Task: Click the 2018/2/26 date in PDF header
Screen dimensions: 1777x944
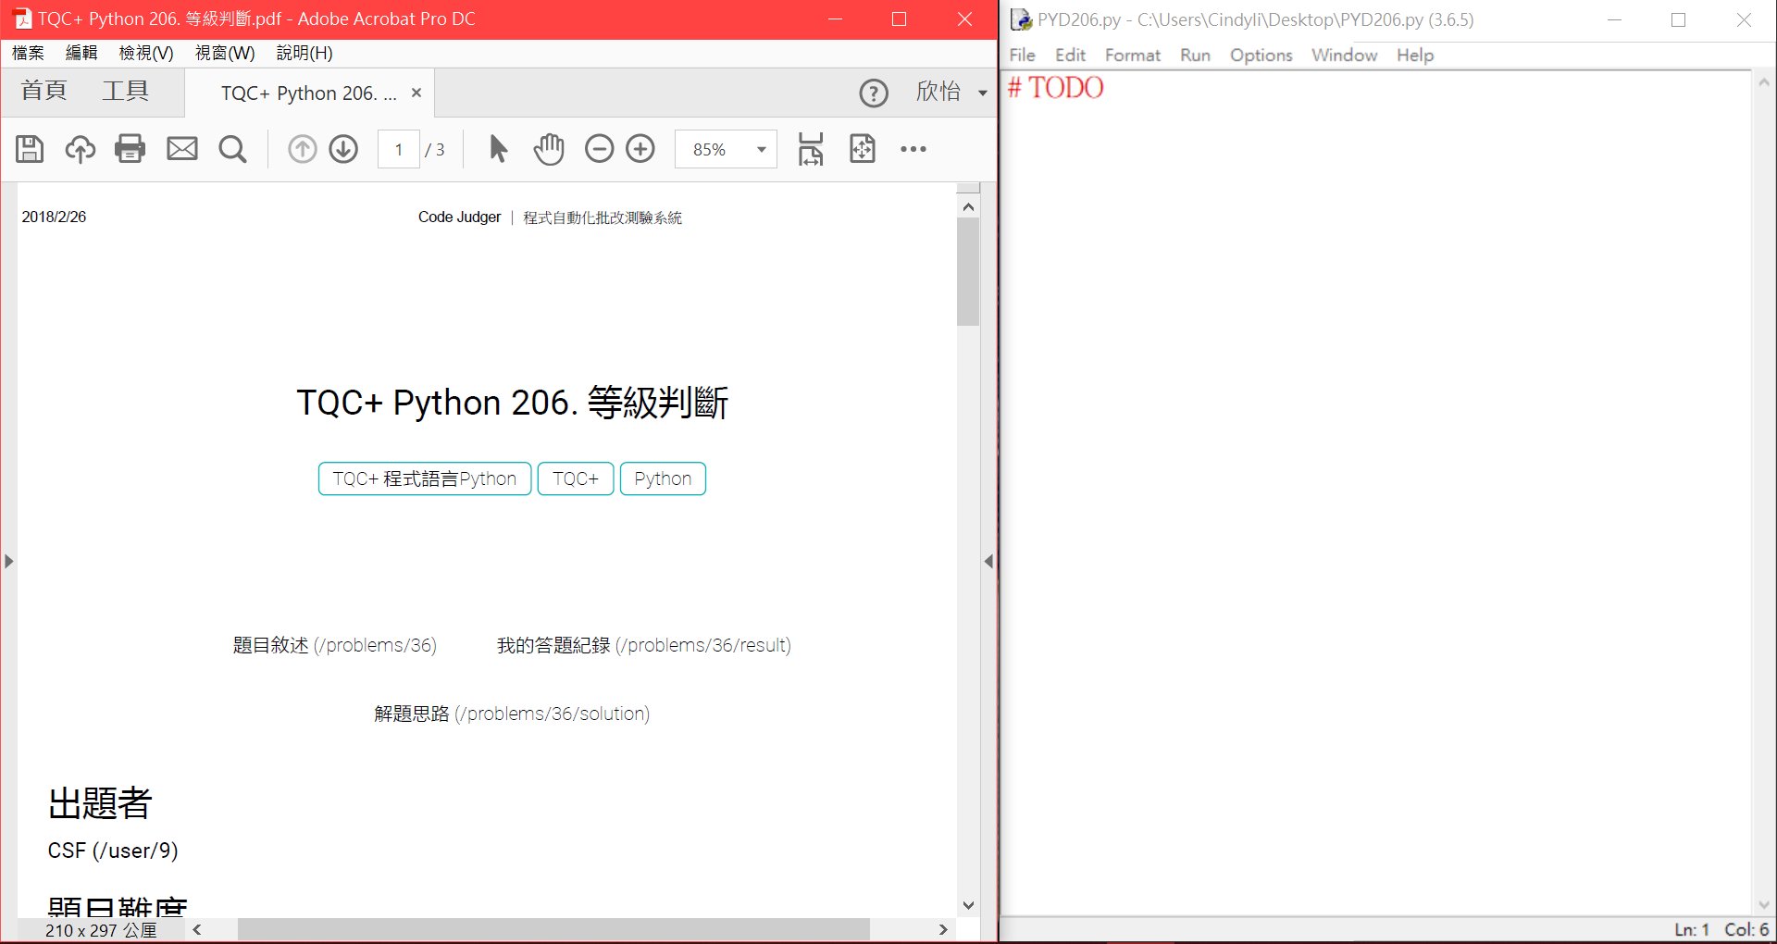Action: (54, 217)
